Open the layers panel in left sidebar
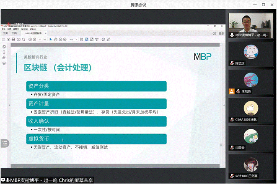 tap(4, 63)
